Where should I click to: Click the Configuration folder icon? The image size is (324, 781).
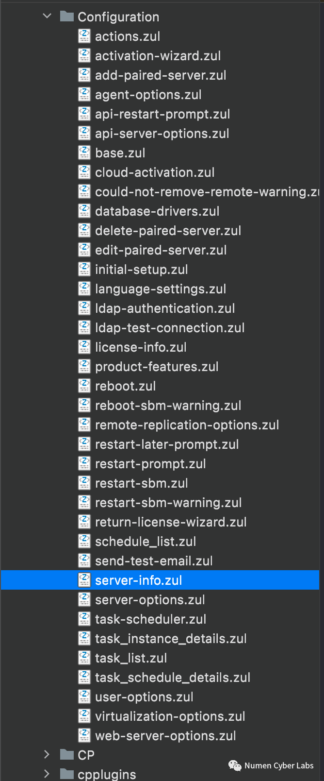click(x=66, y=16)
